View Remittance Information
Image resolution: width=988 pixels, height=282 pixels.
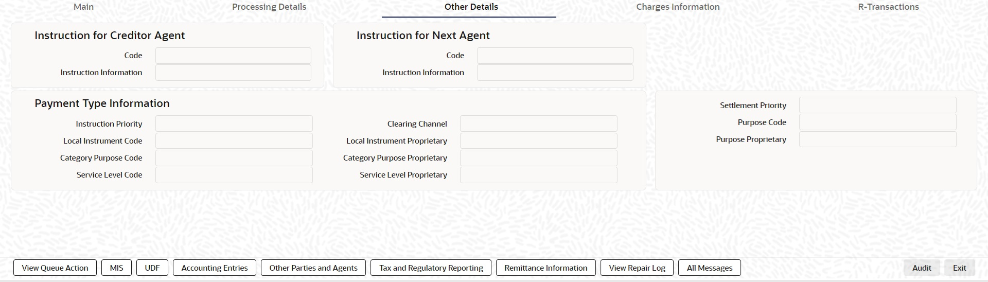[x=545, y=268]
